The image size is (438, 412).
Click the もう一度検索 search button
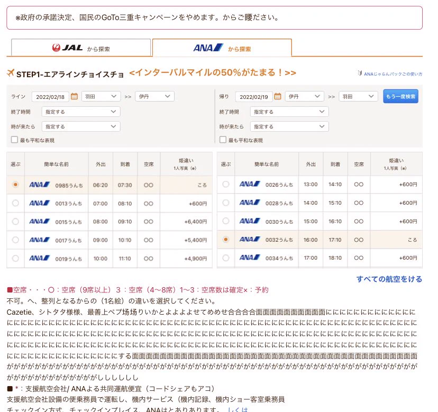(400, 96)
